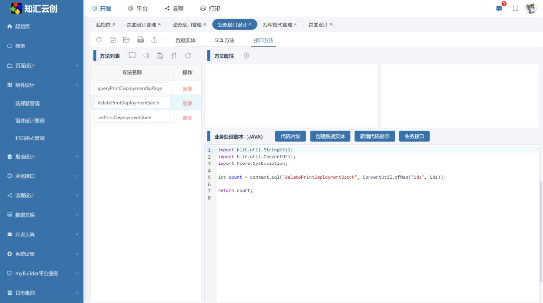Select the setPrintDeploymentState method field

(132, 117)
